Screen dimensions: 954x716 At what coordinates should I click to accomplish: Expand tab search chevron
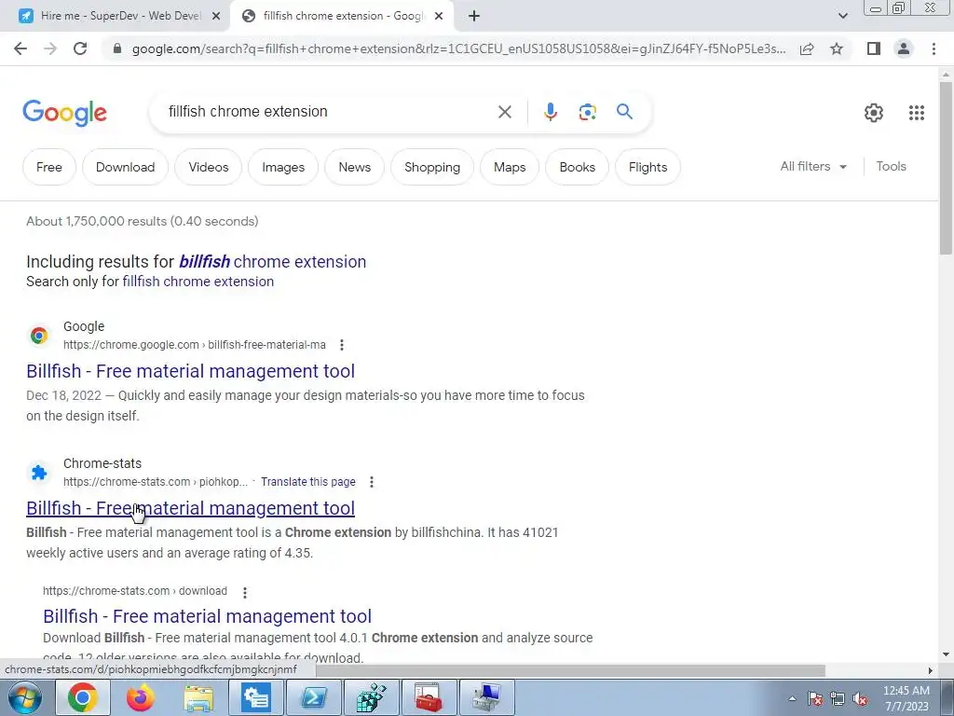click(x=842, y=16)
